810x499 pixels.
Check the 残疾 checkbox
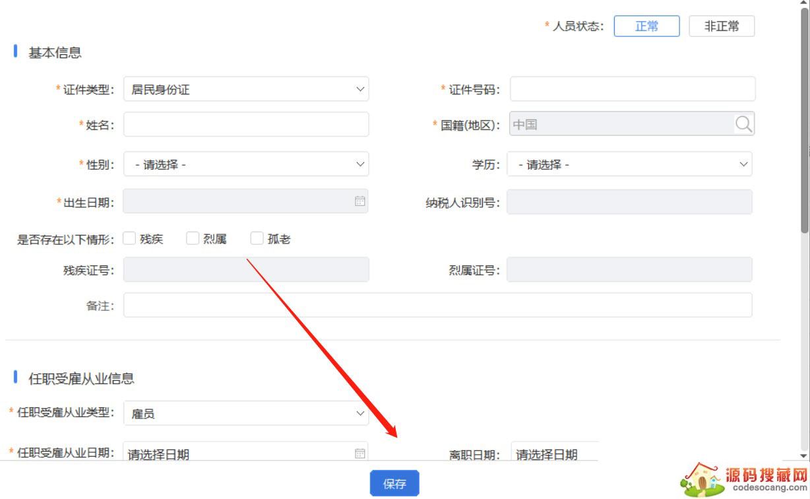click(129, 239)
